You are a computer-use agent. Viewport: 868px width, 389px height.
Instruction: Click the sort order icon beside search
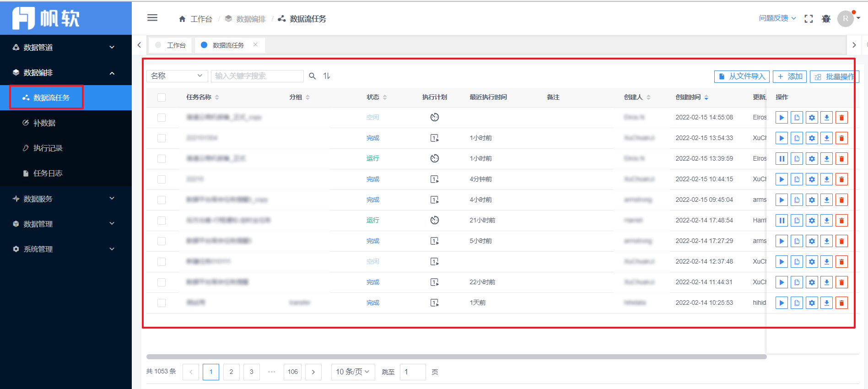[x=327, y=76]
